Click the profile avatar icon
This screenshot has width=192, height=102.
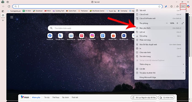[x=3, y=2]
